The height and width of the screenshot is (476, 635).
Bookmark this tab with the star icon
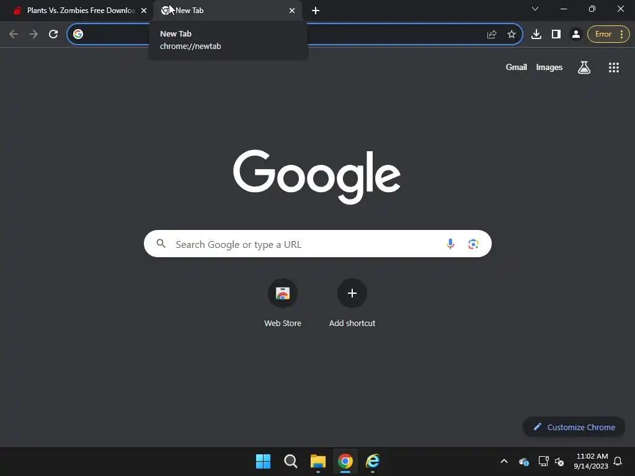(512, 34)
